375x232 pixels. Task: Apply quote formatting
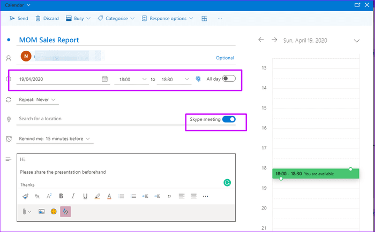(169, 196)
